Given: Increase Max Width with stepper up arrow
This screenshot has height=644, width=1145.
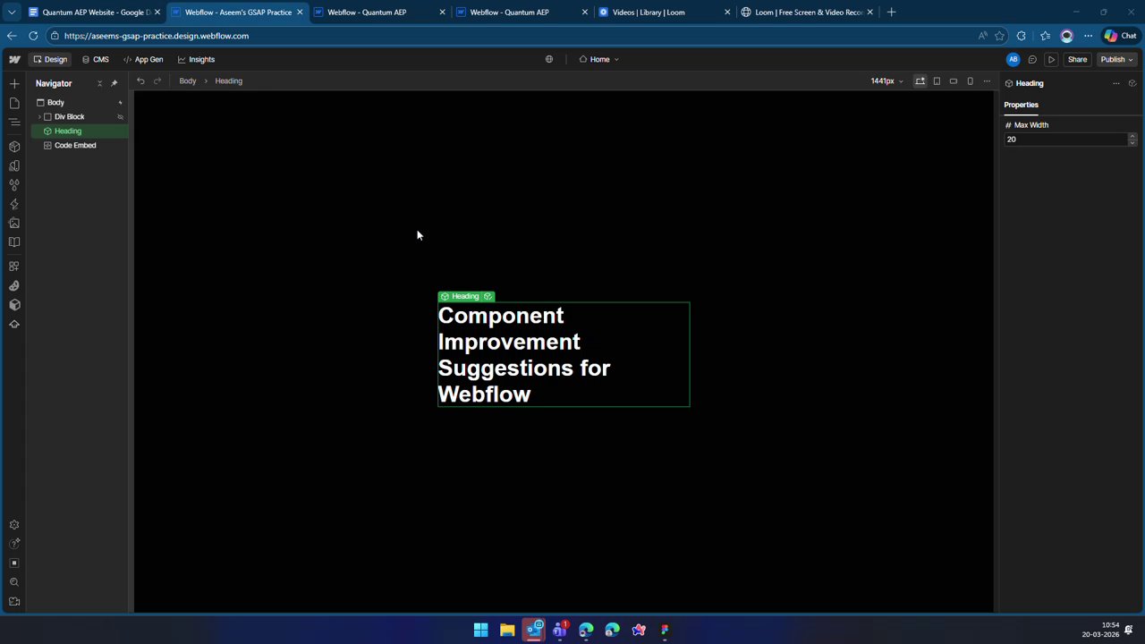Looking at the screenshot, I should click(x=1132, y=136).
